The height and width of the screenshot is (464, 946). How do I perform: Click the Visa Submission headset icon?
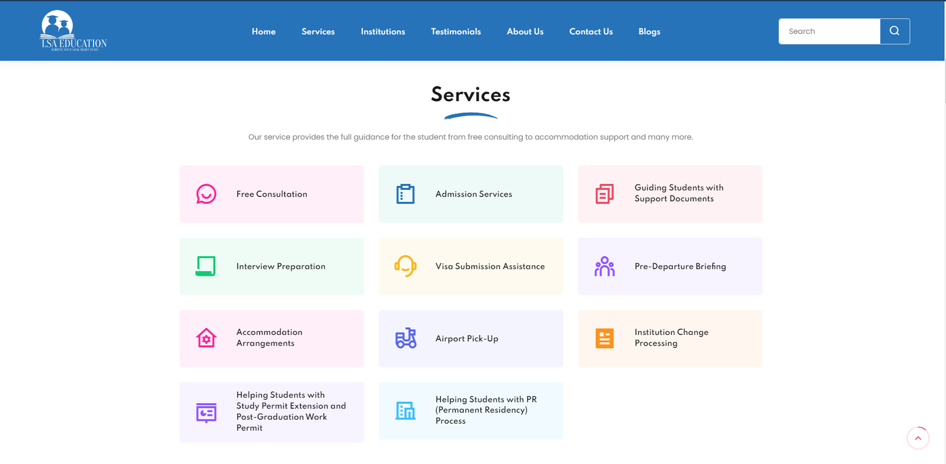406,266
